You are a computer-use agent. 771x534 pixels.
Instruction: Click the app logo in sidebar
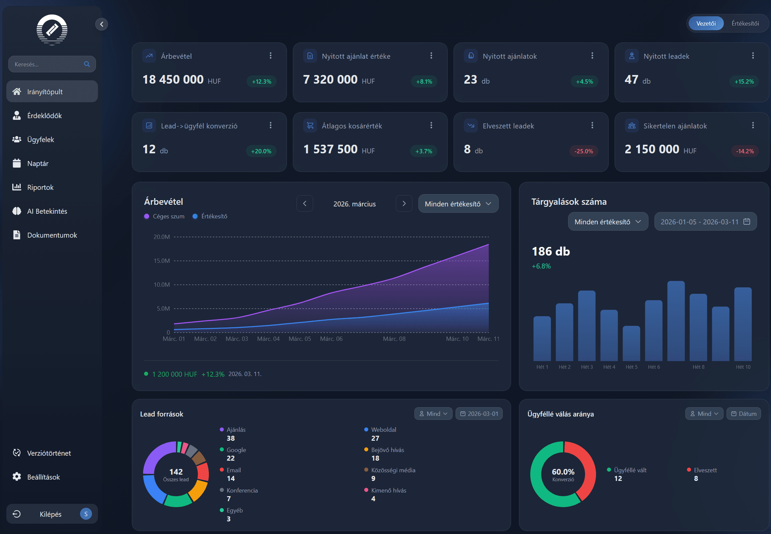tap(52, 30)
